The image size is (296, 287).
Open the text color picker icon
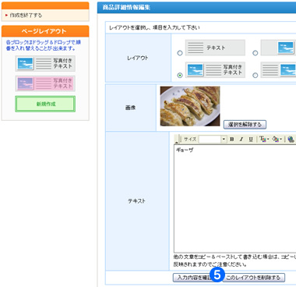[x=263, y=140]
